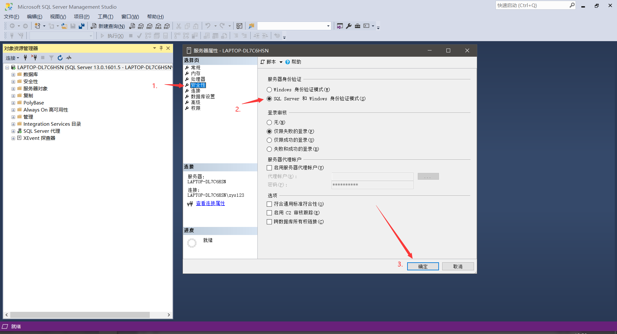Open the 连接 dropdown in Object Explorer
The height and width of the screenshot is (334, 617).
12,58
